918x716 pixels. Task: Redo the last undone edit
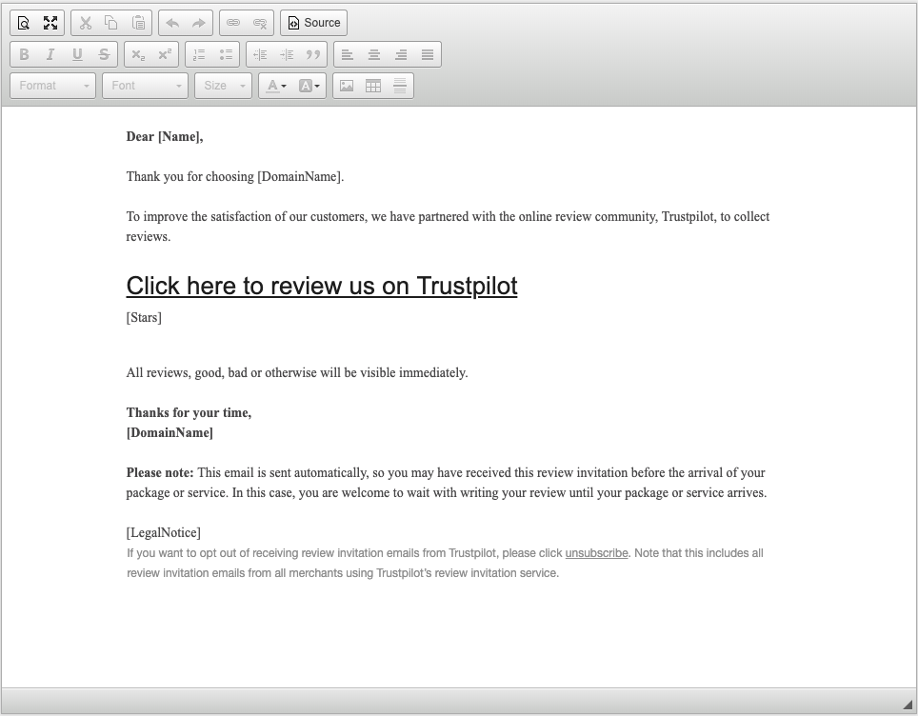pyautogui.click(x=199, y=23)
